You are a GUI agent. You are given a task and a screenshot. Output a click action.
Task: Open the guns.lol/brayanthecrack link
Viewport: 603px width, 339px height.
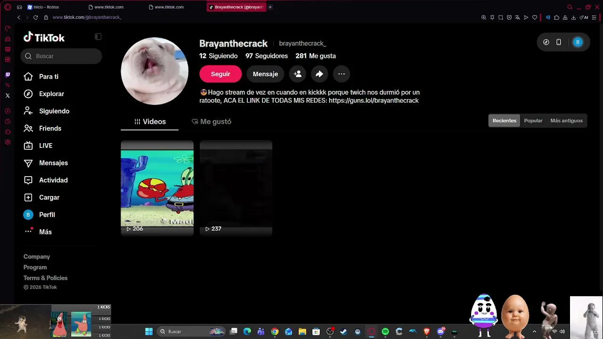coord(374,101)
